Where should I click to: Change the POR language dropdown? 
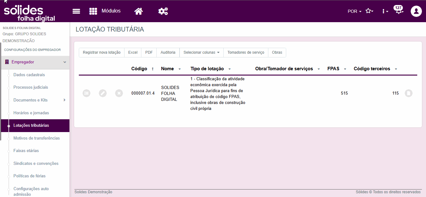[x=354, y=11]
